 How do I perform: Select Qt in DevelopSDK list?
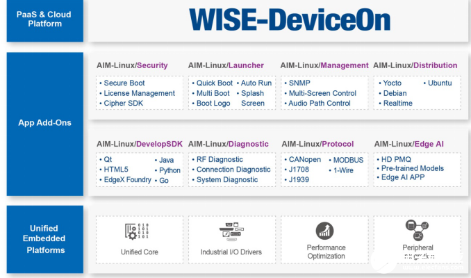click(108, 159)
